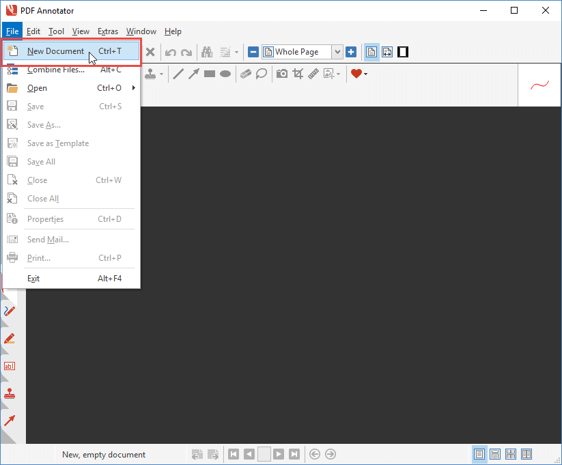Choose New Document from File menu
This screenshot has width=562, height=465.
coord(71,51)
